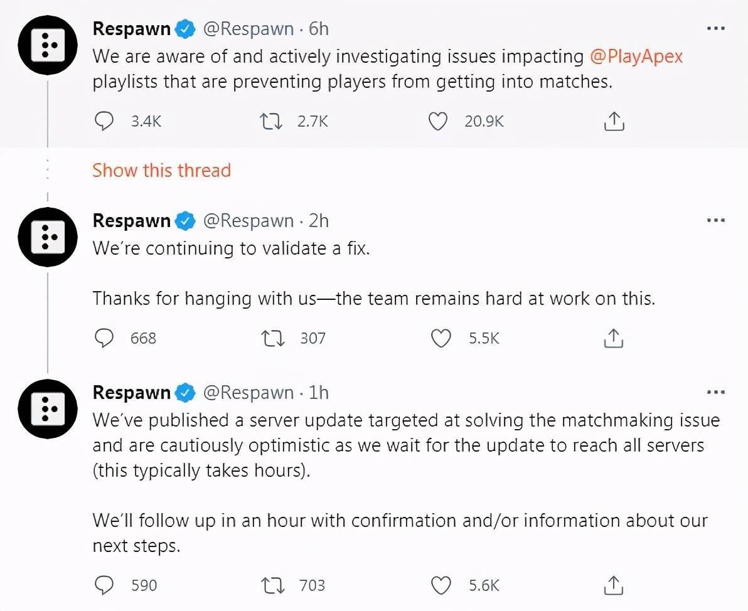This screenshot has width=748, height=611.
Task: Reply to the 'validate a fix' tweet
Action: click(104, 338)
